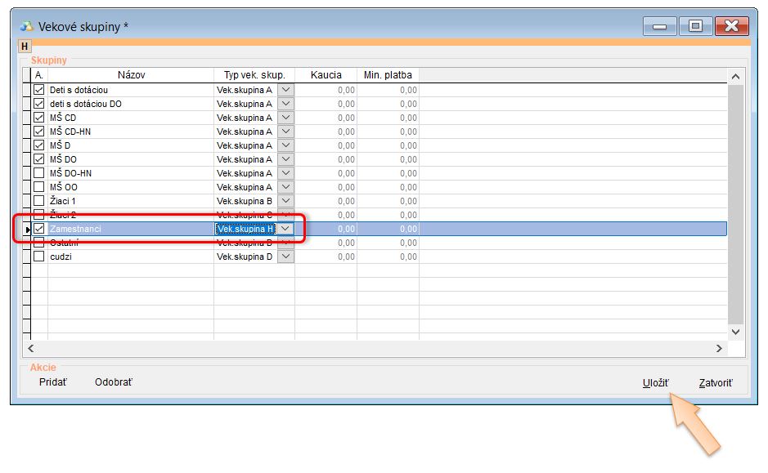Viewport: 768px width, 473px height.
Task: Click the Kaucia column header
Action: (326, 75)
